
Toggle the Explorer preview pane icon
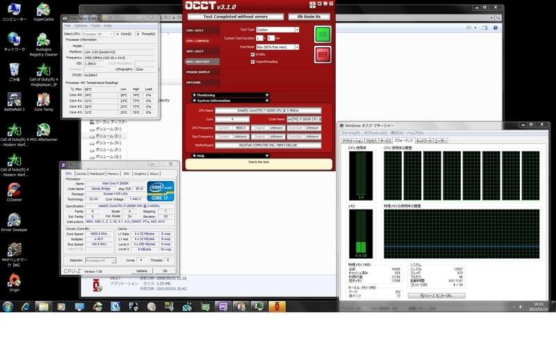484,28
